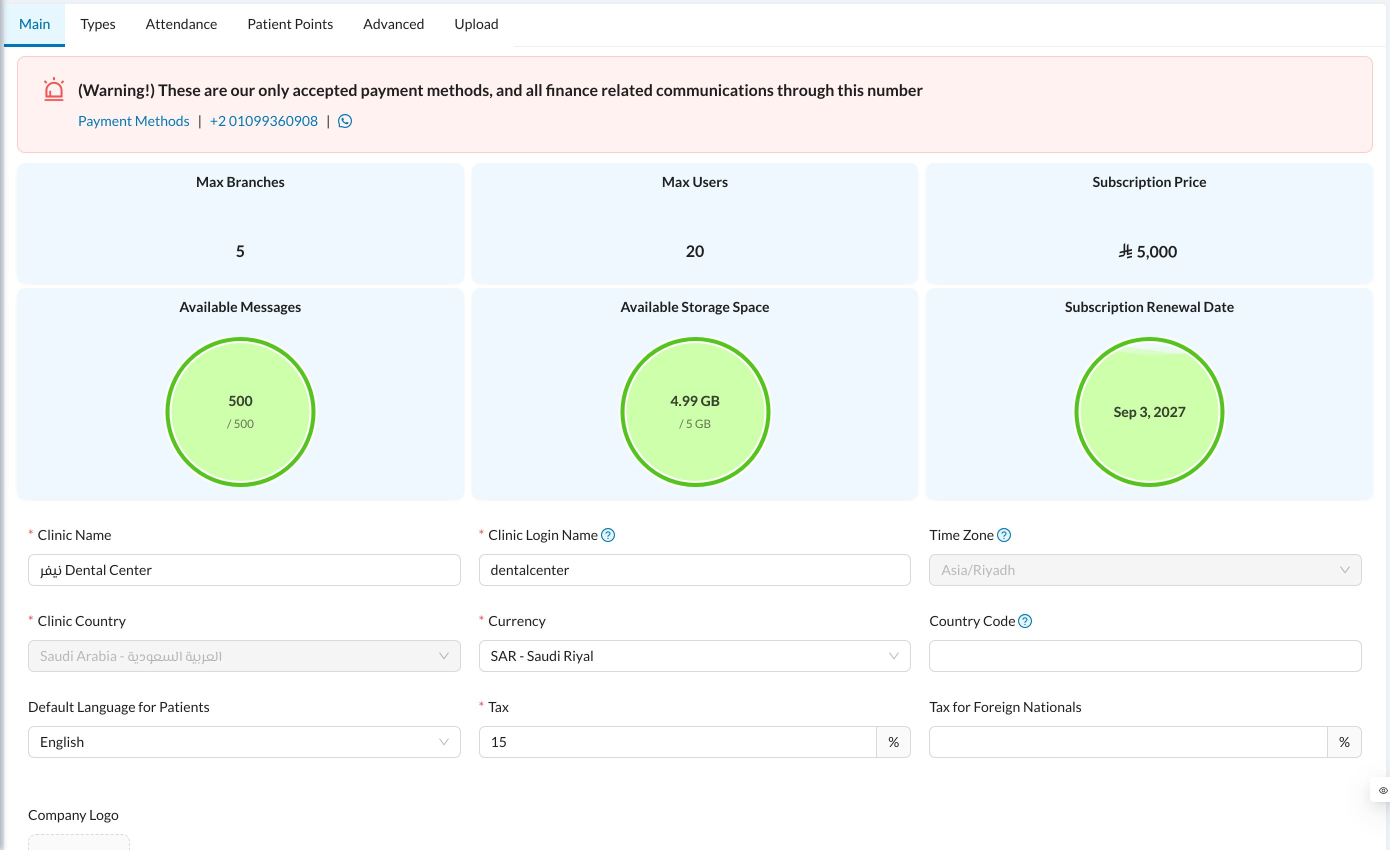1390x850 pixels.
Task: Click the +2 01099360908 phone link
Action: (263, 121)
